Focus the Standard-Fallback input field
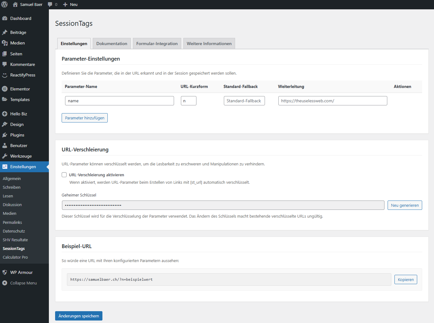Screen dimensions: 434x323 [x=244, y=101]
